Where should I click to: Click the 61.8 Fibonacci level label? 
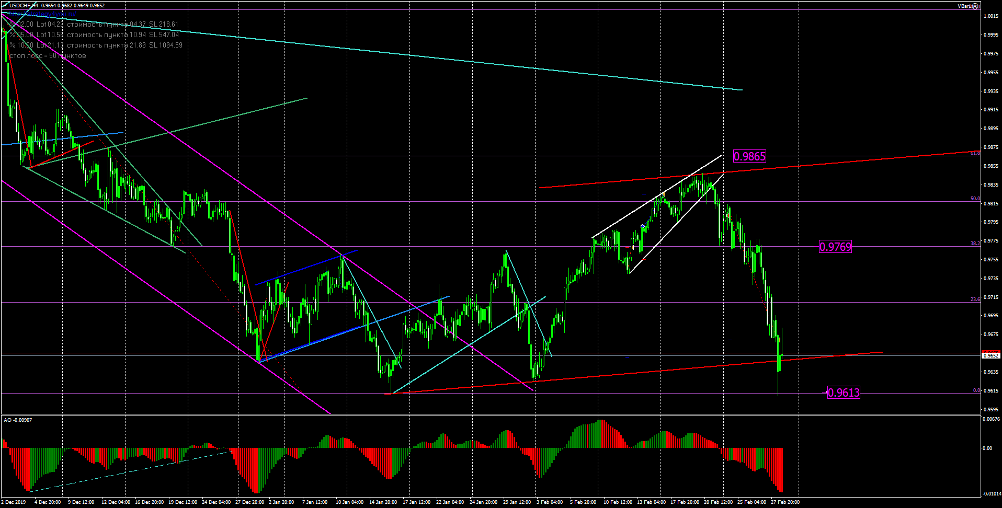point(975,153)
